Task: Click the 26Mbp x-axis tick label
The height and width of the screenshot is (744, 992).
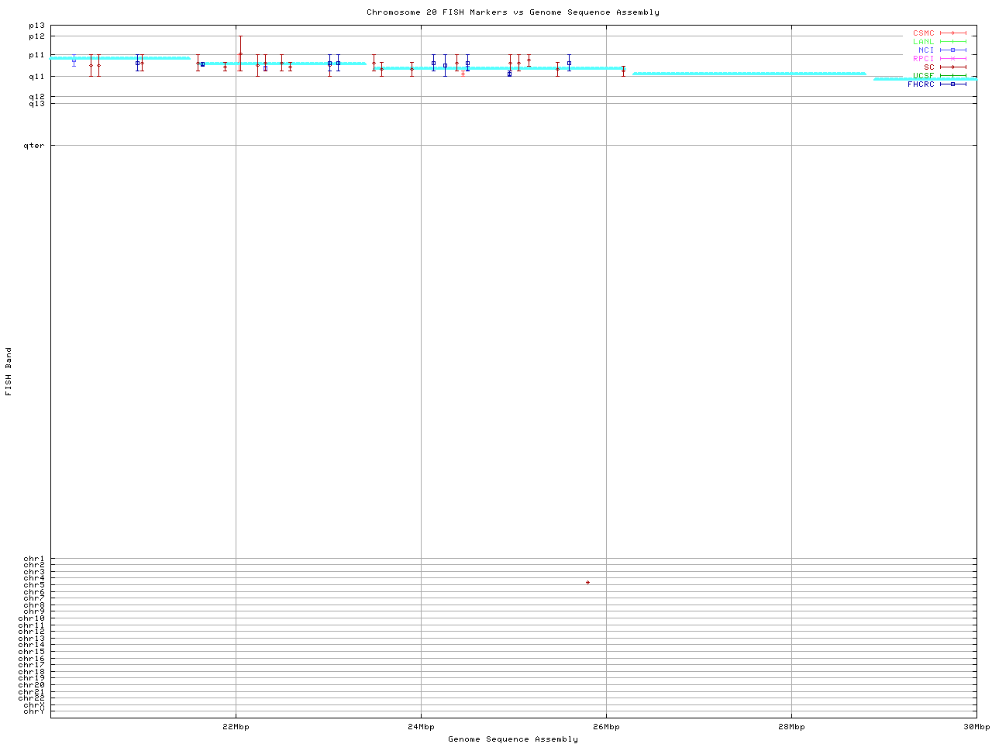Action: (606, 727)
